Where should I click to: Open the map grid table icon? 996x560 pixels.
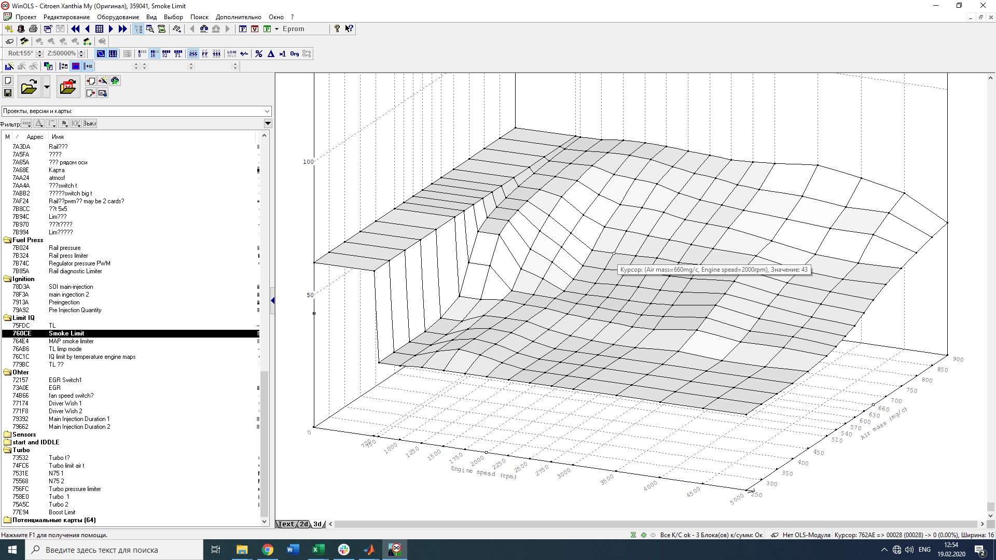(99, 29)
